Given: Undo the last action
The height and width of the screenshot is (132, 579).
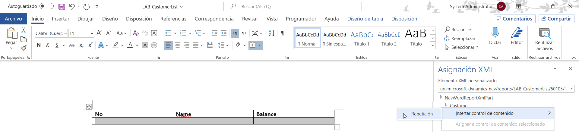Looking at the screenshot, I should coord(72,6).
